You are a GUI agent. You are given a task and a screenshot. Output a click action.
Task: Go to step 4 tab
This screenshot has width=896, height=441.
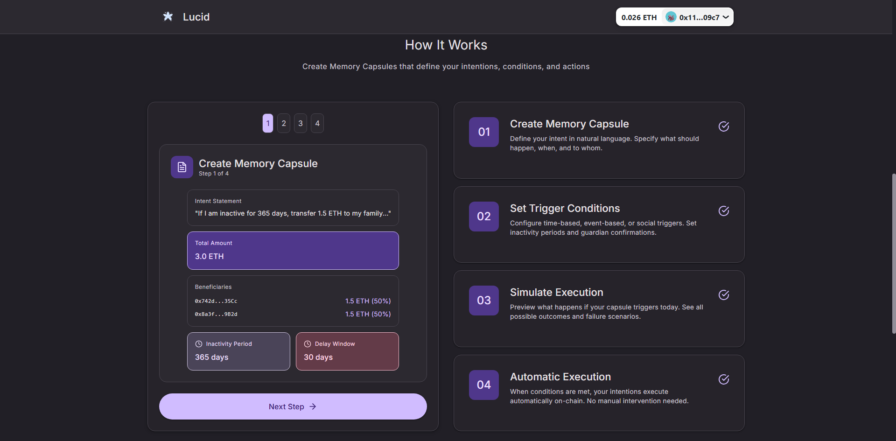click(317, 123)
